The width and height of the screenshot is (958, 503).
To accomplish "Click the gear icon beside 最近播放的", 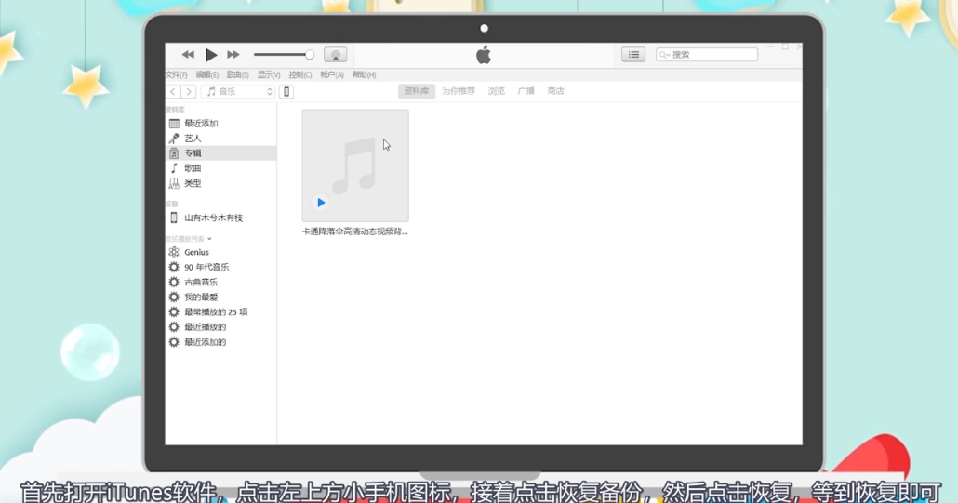I will [x=174, y=327].
